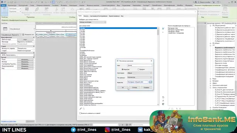
Task: Select the Процент radio button
Action: pos(138,69)
